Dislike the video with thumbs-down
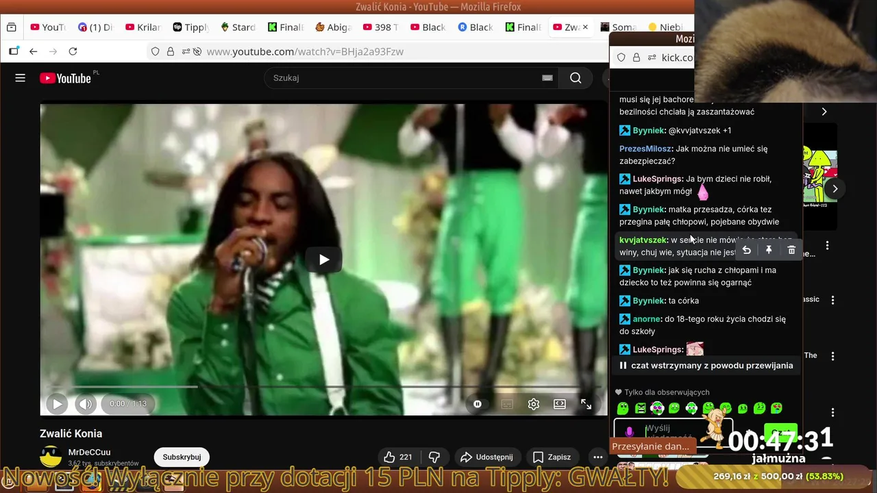 pyautogui.click(x=434, y=457)
